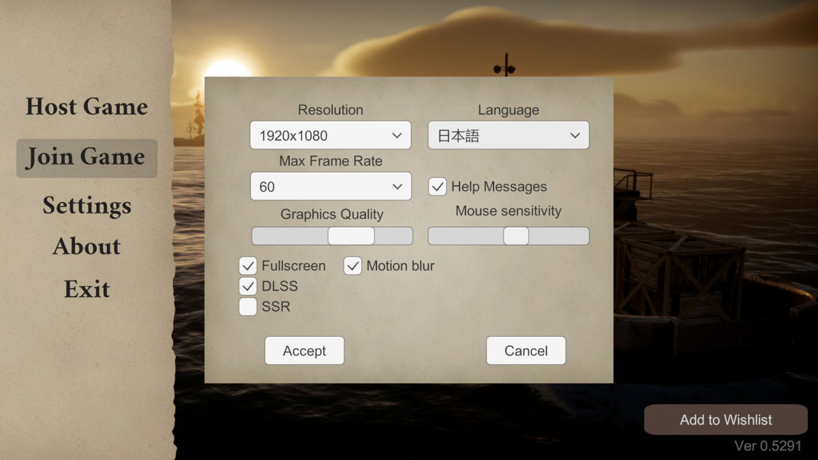Open the Language dropdown showing 日本語
The height and width of the screenshot is (460, 818).
tap(509, 135)
